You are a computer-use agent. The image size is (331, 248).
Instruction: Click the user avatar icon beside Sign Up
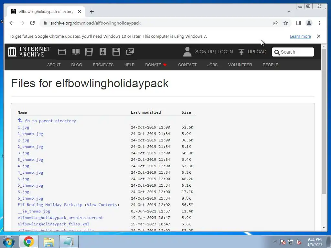(187, 52)
